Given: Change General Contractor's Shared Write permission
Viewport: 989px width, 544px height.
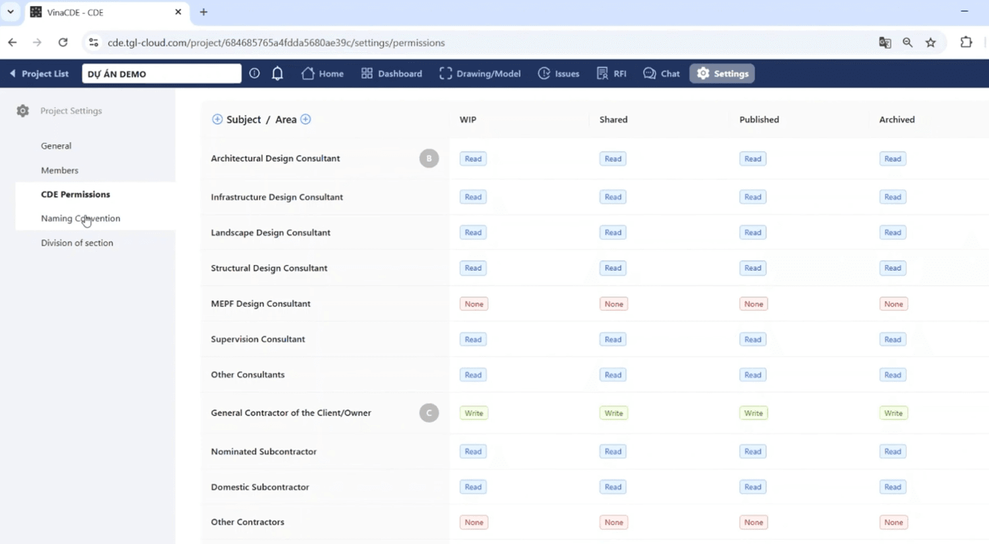Looking at the screenshot, I should point(613,413).
